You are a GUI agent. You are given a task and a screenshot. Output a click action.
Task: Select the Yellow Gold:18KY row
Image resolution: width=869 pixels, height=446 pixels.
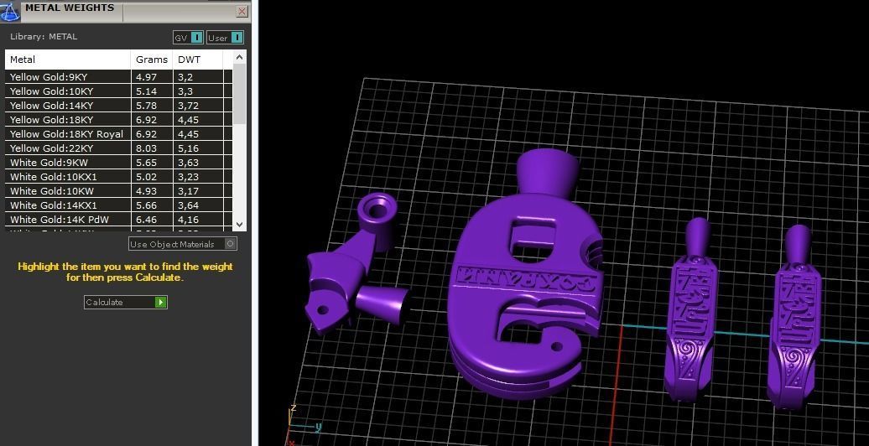pos(118,120)
